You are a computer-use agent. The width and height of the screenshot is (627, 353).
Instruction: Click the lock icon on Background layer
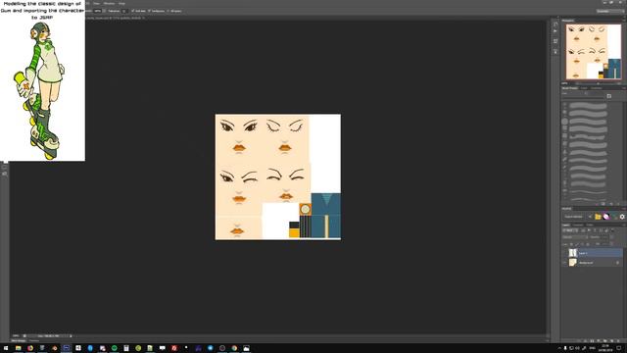coord(617,263)
